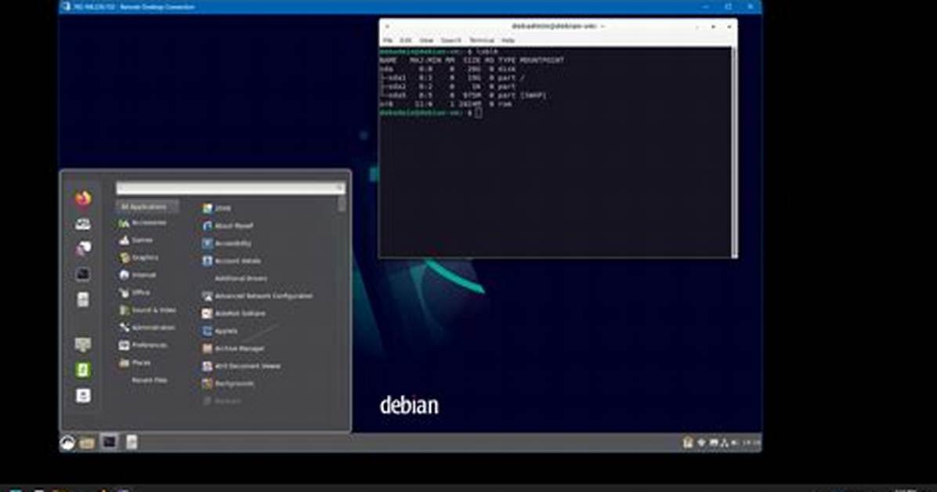Open the file manager from the panel

pyautogui.click(x=87, y=443)
